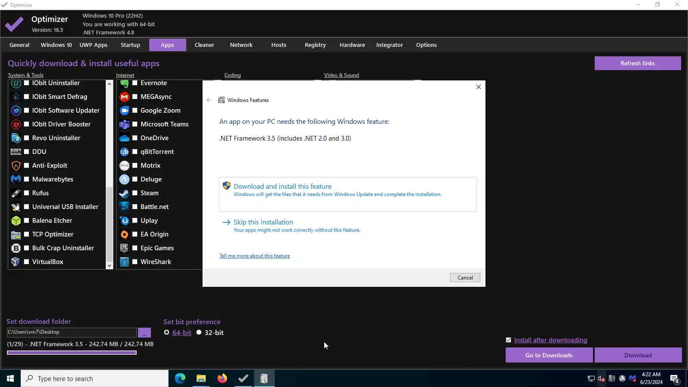Select the VirtualBox checkbox

[x=27, y=262]
